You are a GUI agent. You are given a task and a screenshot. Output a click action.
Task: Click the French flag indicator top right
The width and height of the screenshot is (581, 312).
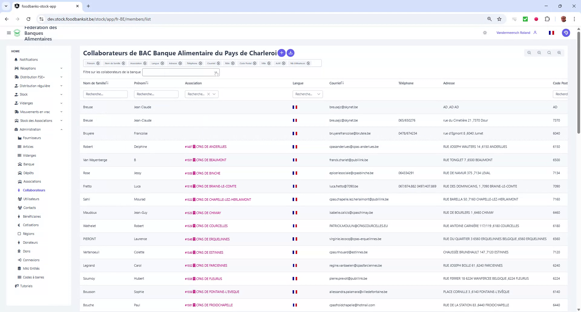click(x=551, y=33)
